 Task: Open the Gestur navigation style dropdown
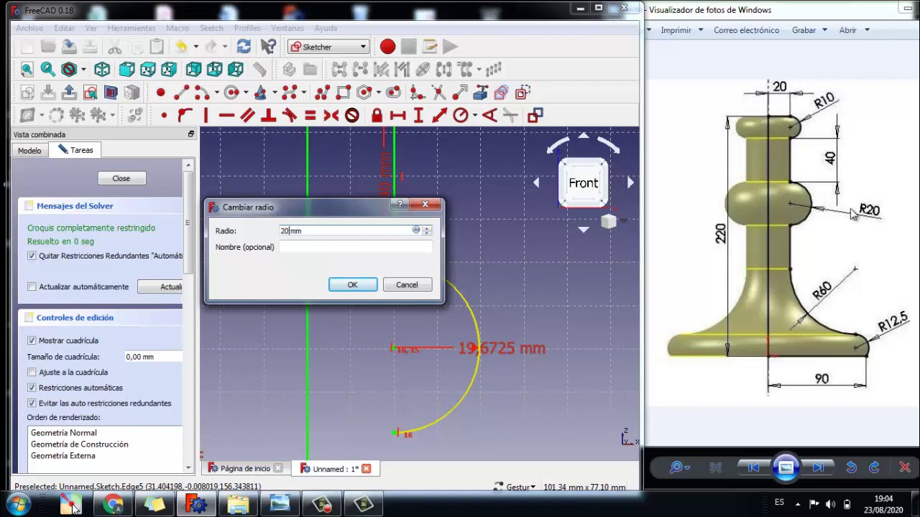pos(515,487)
